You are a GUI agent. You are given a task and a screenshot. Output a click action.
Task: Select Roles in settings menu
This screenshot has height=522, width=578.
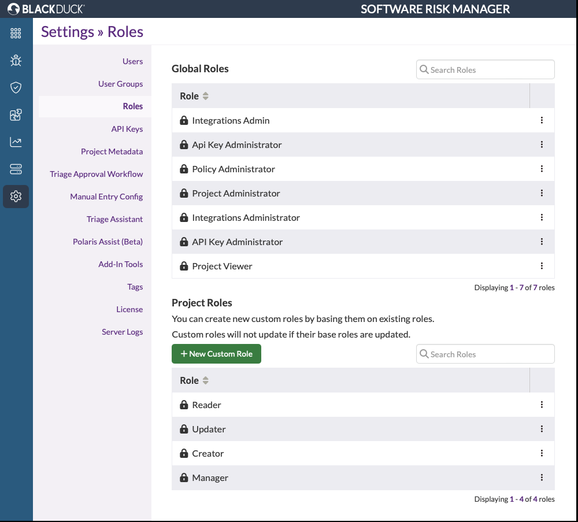[x=133, y=106]
